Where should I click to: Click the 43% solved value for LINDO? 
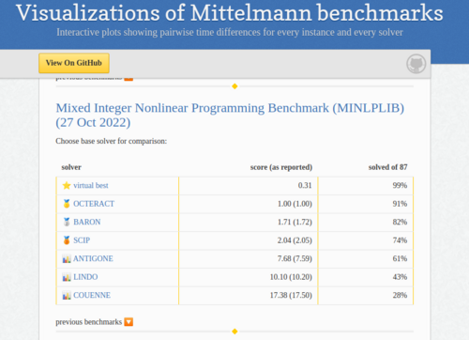(400, 277)
